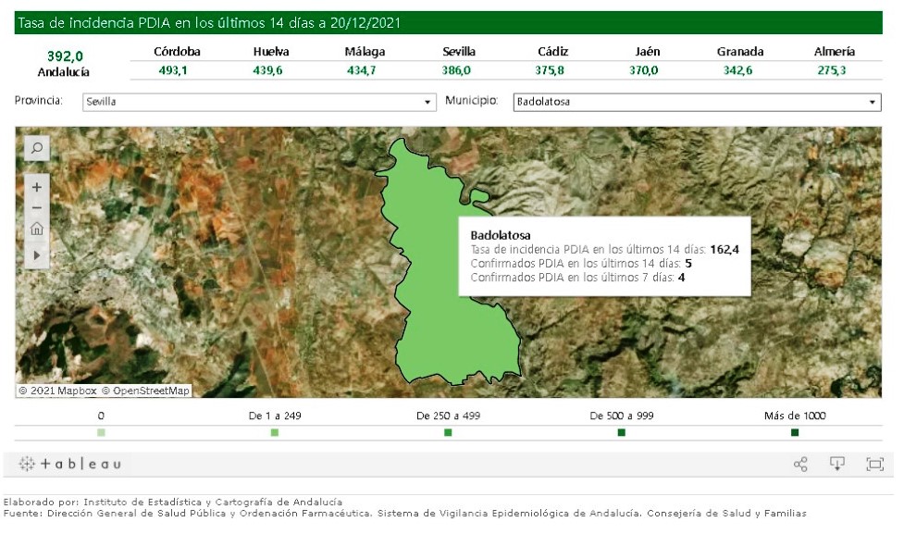Click the Tableau download icon
This screenshot has height=534, width=904.
pos(837,465)
